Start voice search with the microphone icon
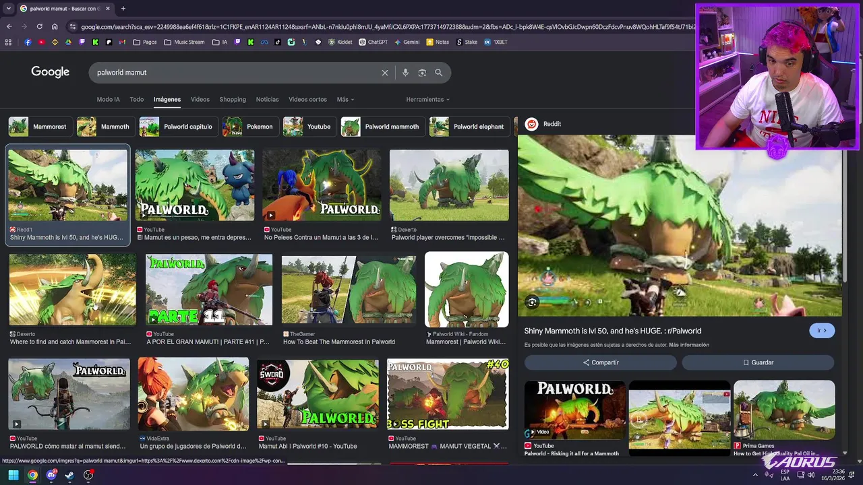This screenshot has width=863, height=485. tap(405, 73)
